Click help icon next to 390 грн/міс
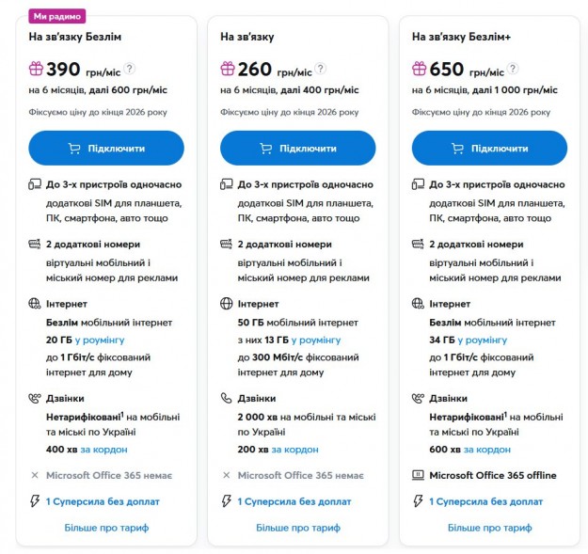The image size is (588, 554). 130,69
